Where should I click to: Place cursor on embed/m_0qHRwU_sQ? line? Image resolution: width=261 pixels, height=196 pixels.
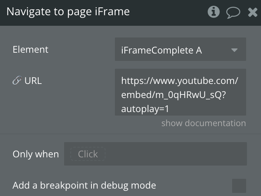(x=173, y=95)
